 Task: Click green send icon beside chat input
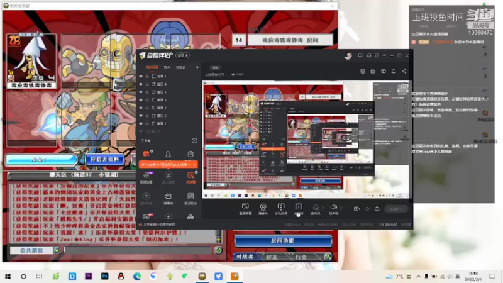(218, 250)
